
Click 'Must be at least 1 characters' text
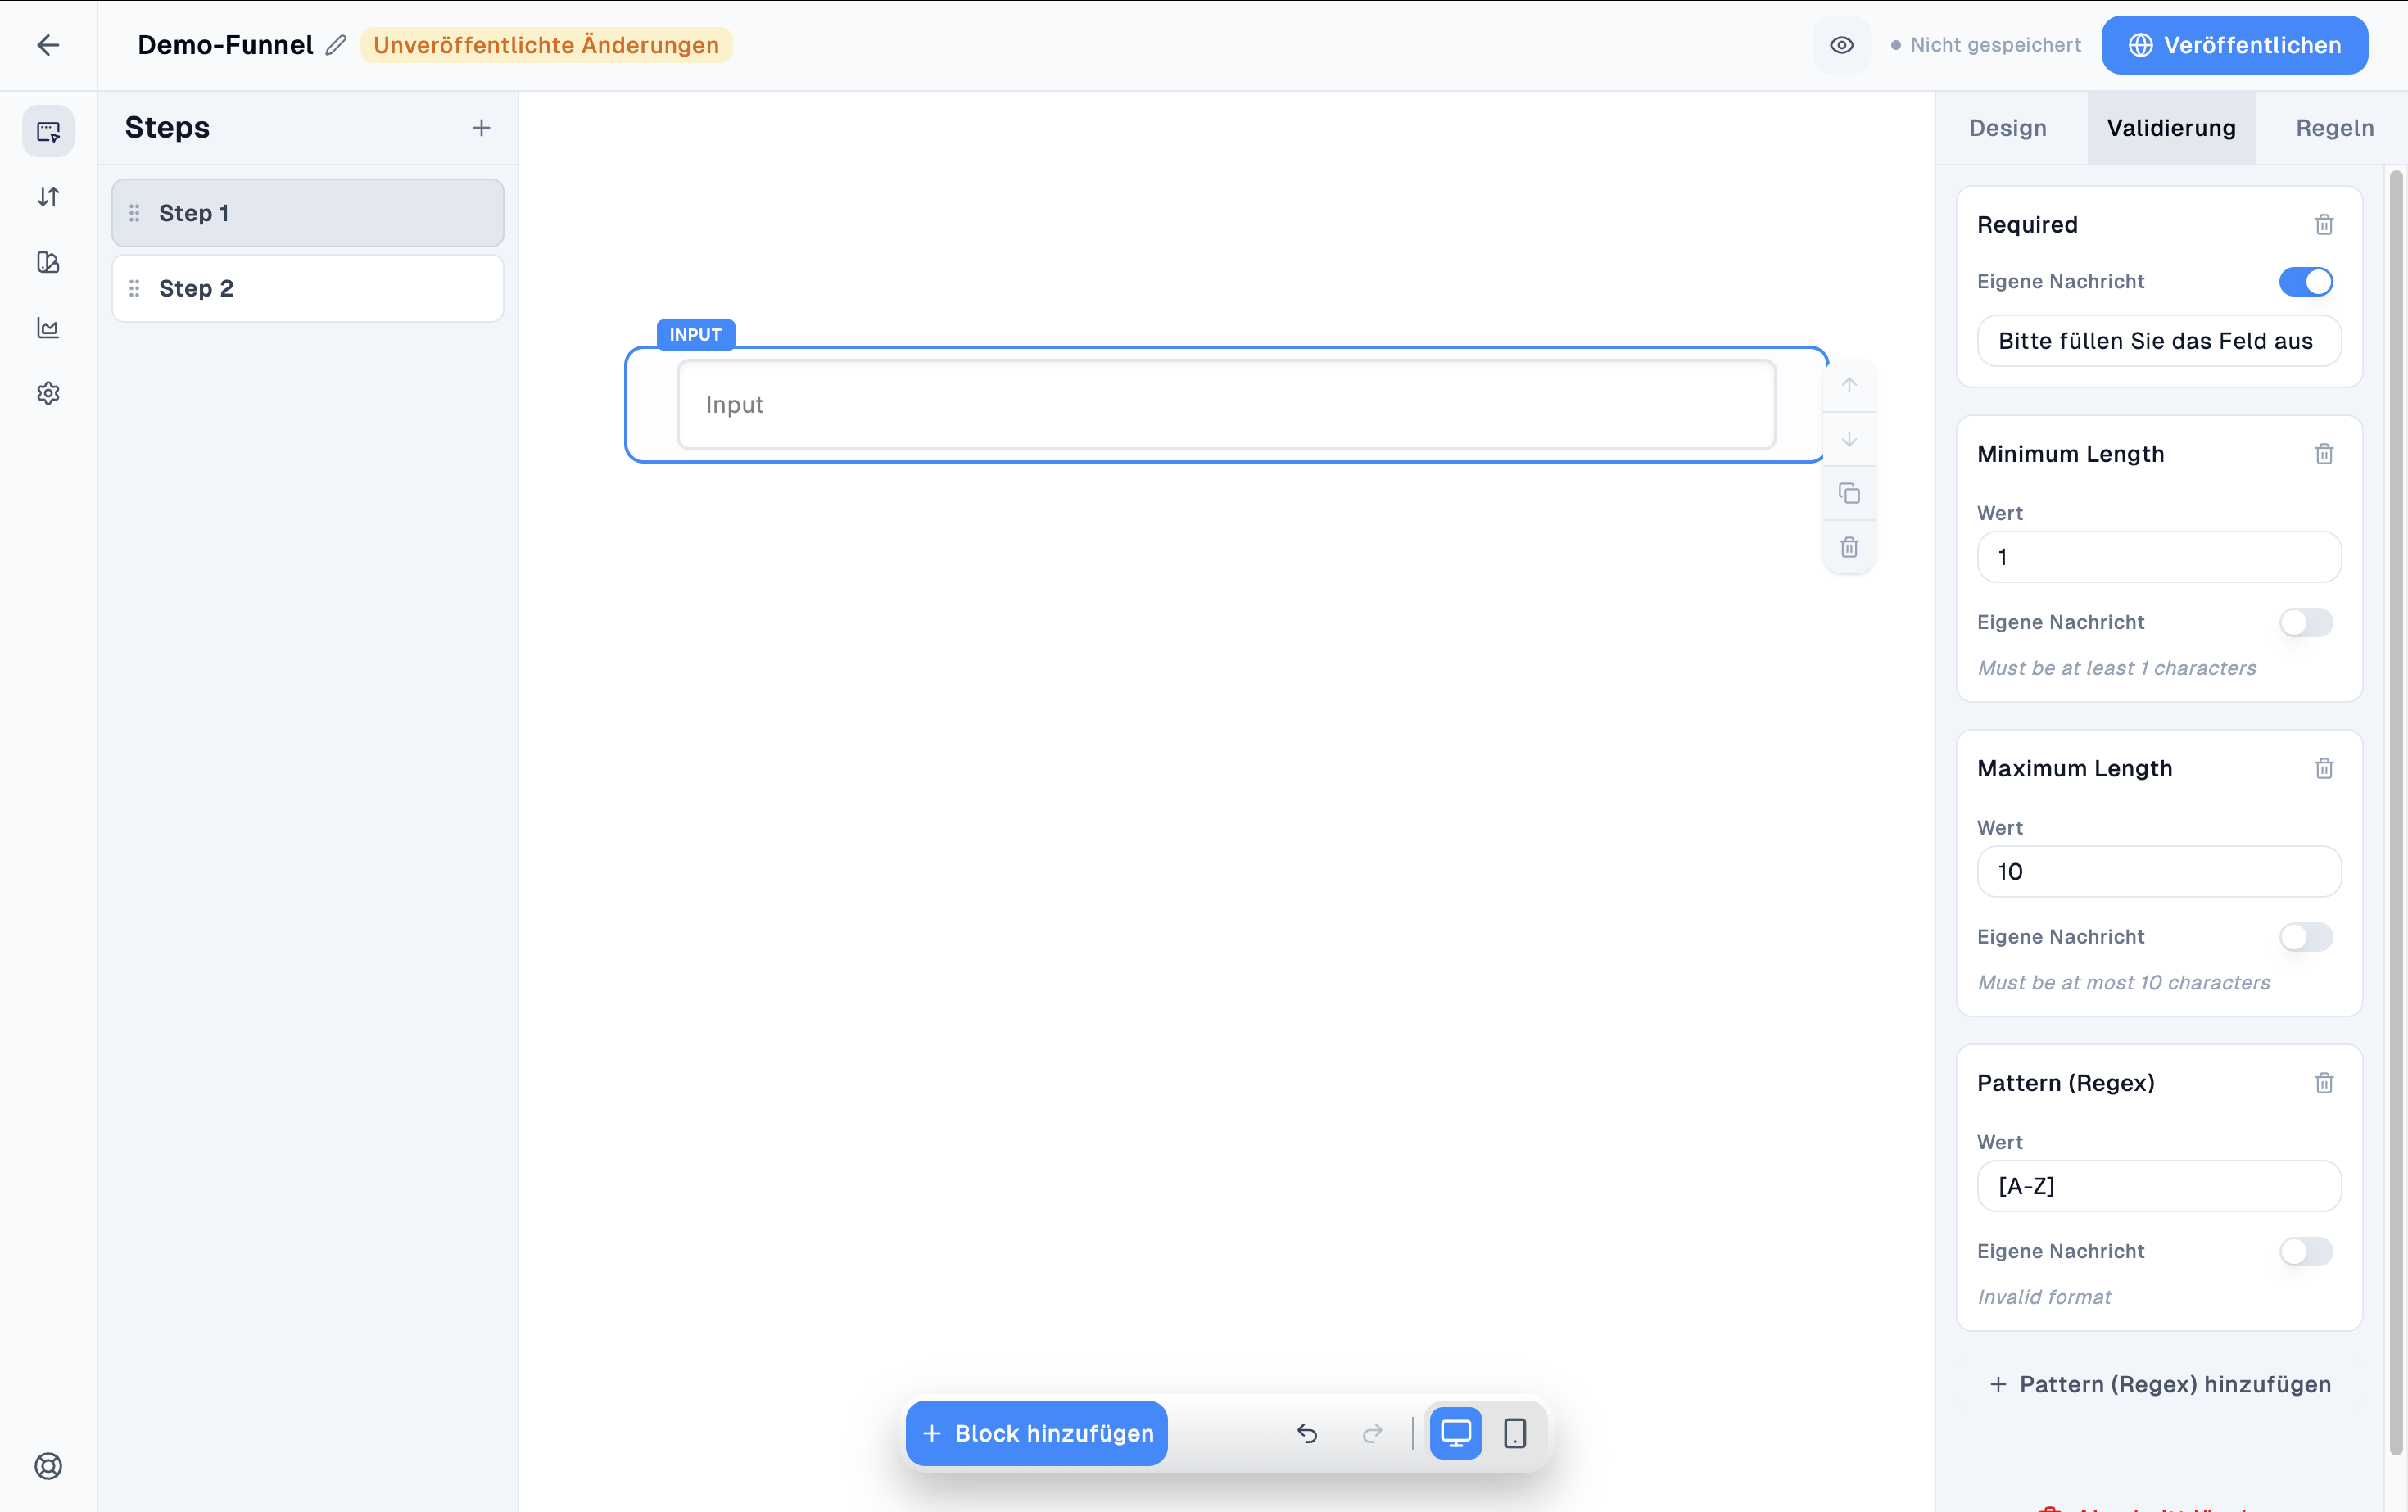(x=2117, y=668)
